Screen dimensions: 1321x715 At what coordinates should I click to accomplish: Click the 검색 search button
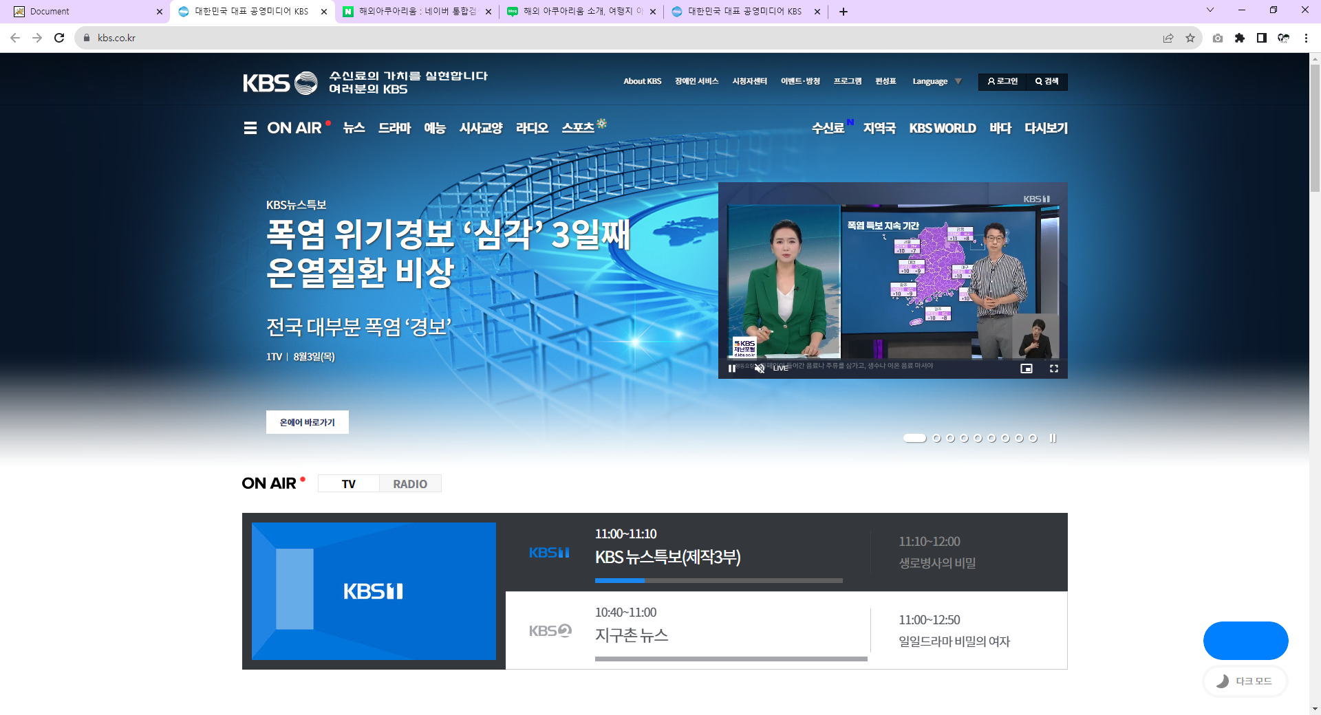click(1047, 81)
